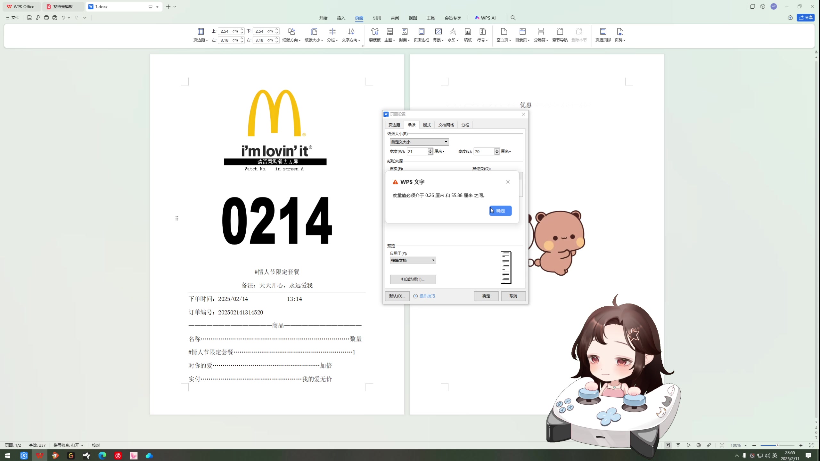Open the 操作技巧 tips link
This screenshot has height=461, width=820.
[x=424, y=296]
